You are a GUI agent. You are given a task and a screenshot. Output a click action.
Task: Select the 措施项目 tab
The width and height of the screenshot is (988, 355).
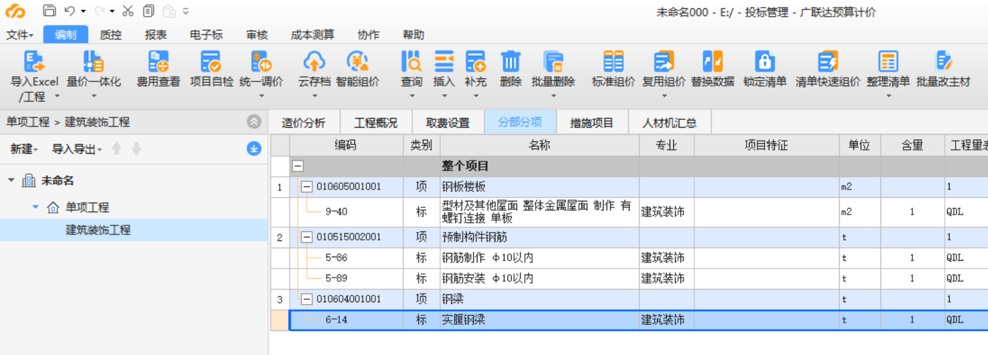tap(592, 123)
